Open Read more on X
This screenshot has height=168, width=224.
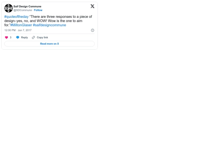coord(49,44)
